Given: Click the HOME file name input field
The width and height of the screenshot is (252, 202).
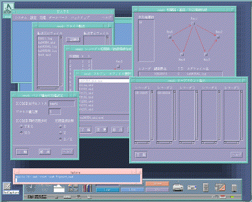Looking at the screenshot, I should point(61,104).
